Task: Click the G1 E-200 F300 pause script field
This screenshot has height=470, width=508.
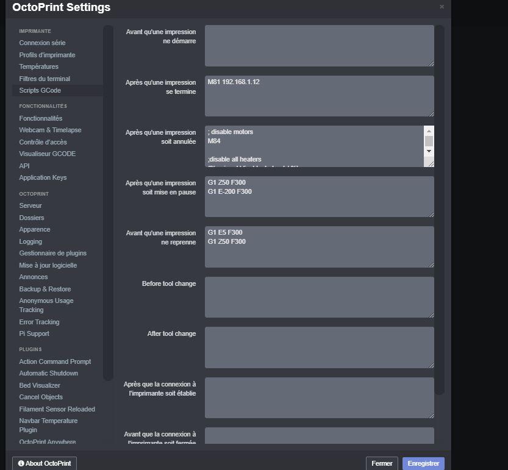Action: pos(320,197)
